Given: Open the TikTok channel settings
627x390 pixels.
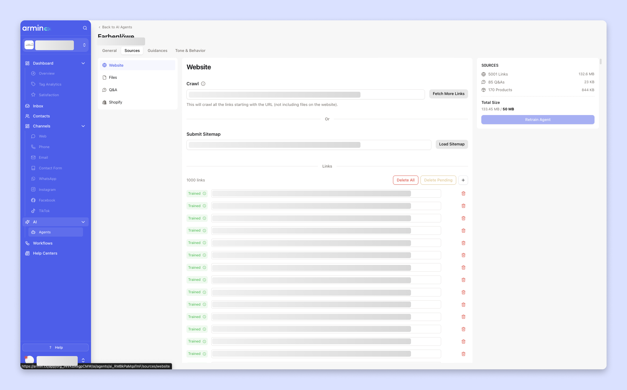Looking at the screenshot, I should pos(44,211).
